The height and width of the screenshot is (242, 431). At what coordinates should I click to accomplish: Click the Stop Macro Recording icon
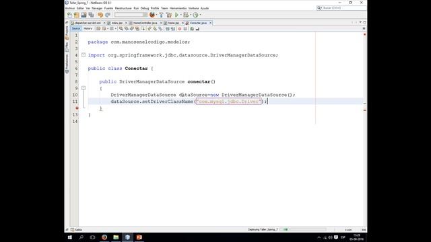[x=185, y=28]
